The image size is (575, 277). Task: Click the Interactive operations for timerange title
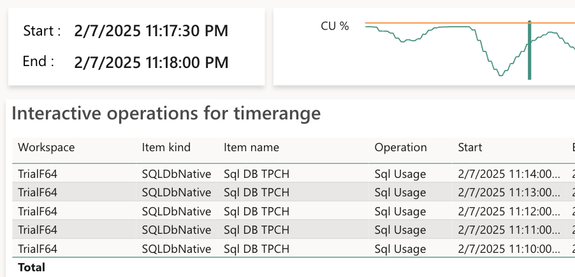pos(166,114)
